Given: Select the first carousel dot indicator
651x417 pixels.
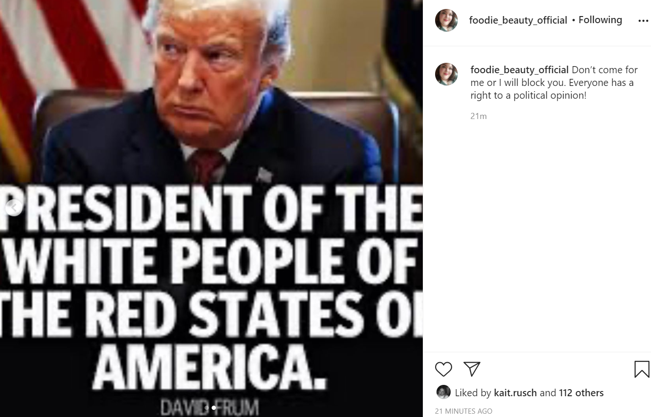Looking at the screenshot, I should tap(206, 408).
